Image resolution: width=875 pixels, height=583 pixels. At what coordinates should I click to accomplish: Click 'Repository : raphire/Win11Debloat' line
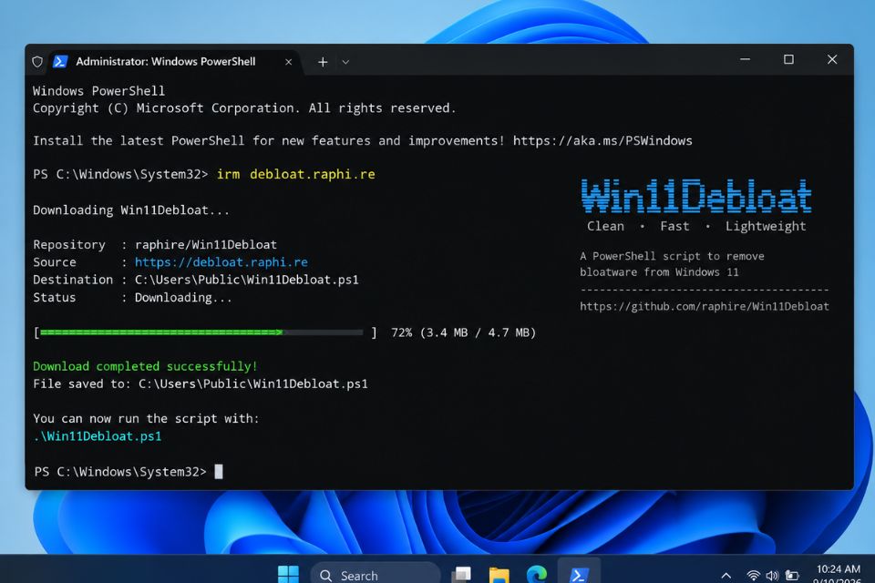pos(155,244)
